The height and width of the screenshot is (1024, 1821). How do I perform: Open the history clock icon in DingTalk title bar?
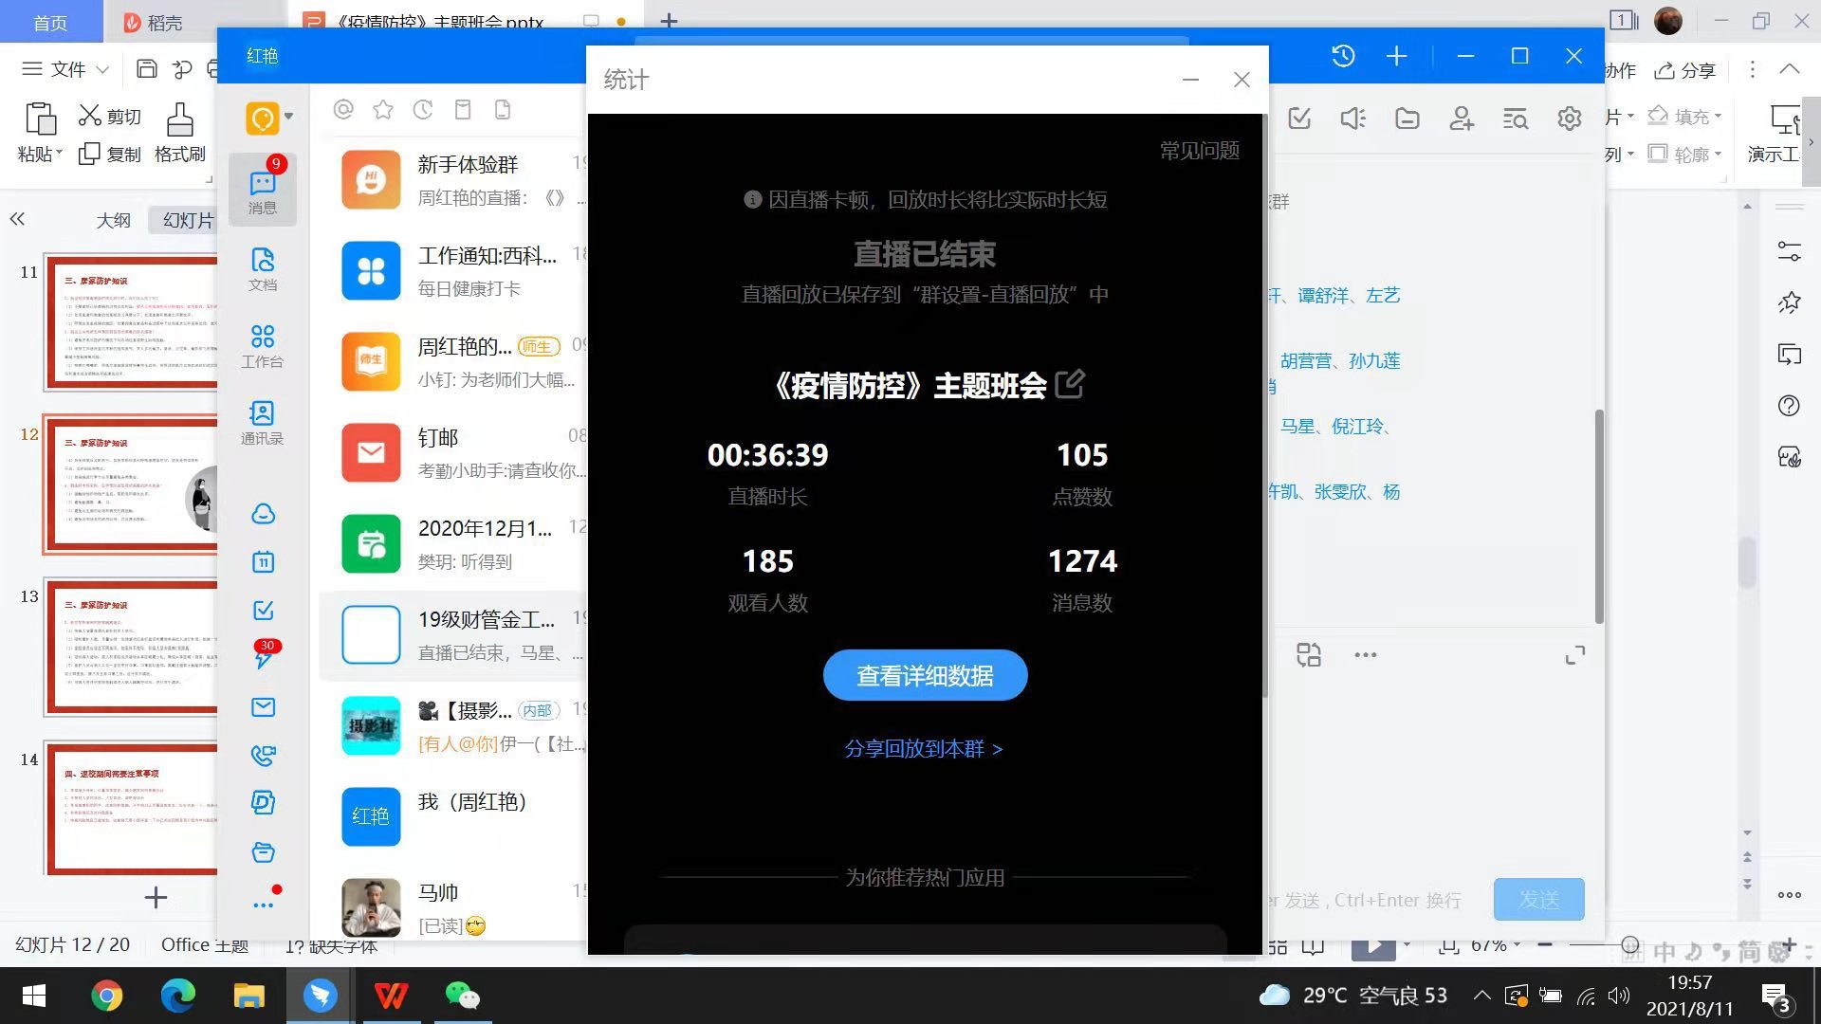pyautogui.click(x=1343, y=56)
